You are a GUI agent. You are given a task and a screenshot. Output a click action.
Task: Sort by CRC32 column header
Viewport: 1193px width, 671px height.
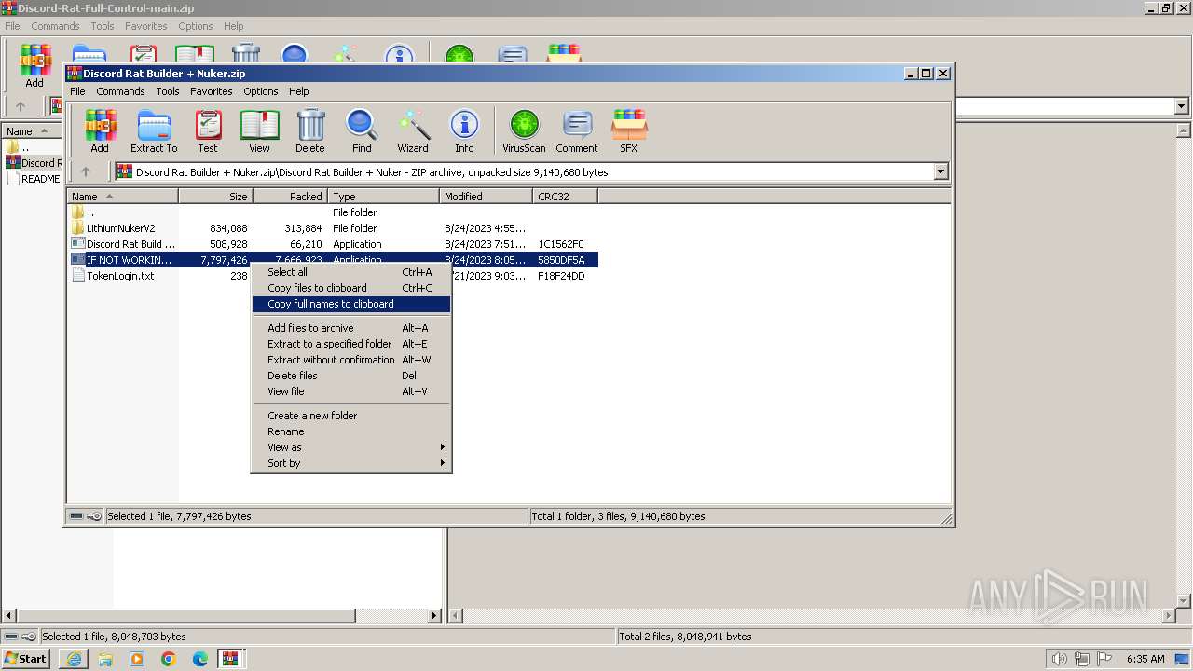(566, 196)
